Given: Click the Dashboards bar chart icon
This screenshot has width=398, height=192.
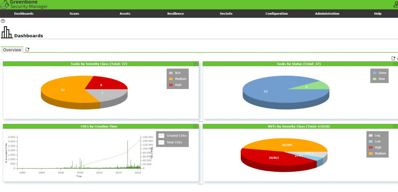Looking at the screenshot, I should (x=7, y=32).
